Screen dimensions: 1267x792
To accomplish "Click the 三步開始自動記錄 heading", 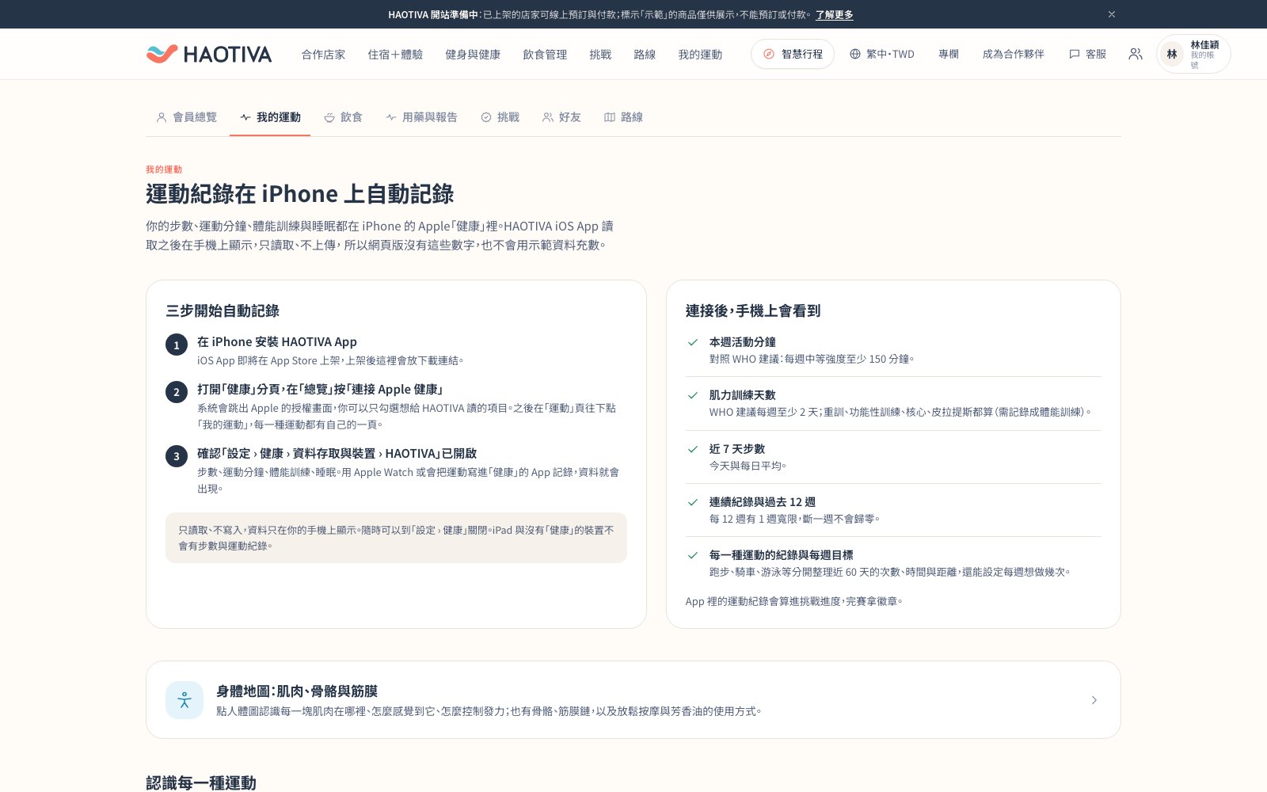I will pyautogui.click(x=223, y=311).
